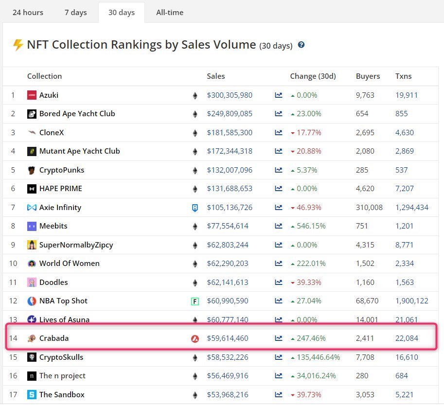Click the $300,305,980 sales value
Viewport: 444px width, 406px height.
pos(230,95)
